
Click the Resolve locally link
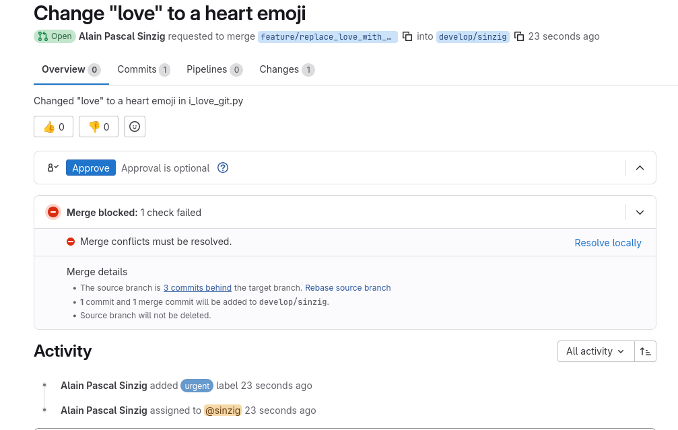point(607,243)
